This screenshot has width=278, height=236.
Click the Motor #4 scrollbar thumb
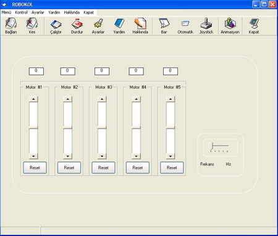coord(136,128)
